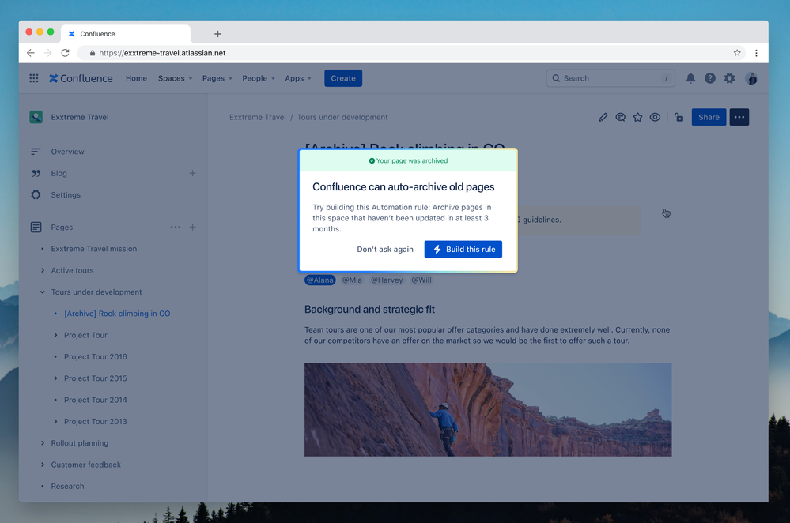Expand the Rollout planning item

tap(43, 443)
